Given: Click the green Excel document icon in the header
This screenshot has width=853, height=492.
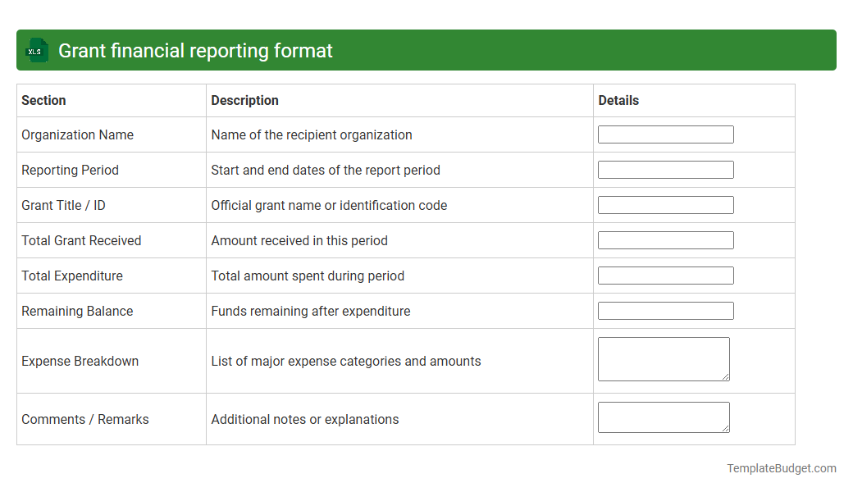Looking at the screenshot, I should point(36,50).
